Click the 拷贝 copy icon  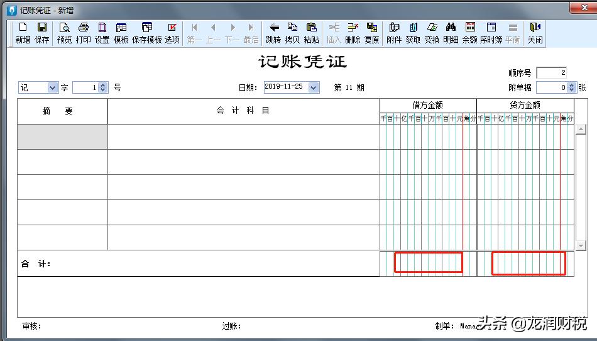pos(292,33)
